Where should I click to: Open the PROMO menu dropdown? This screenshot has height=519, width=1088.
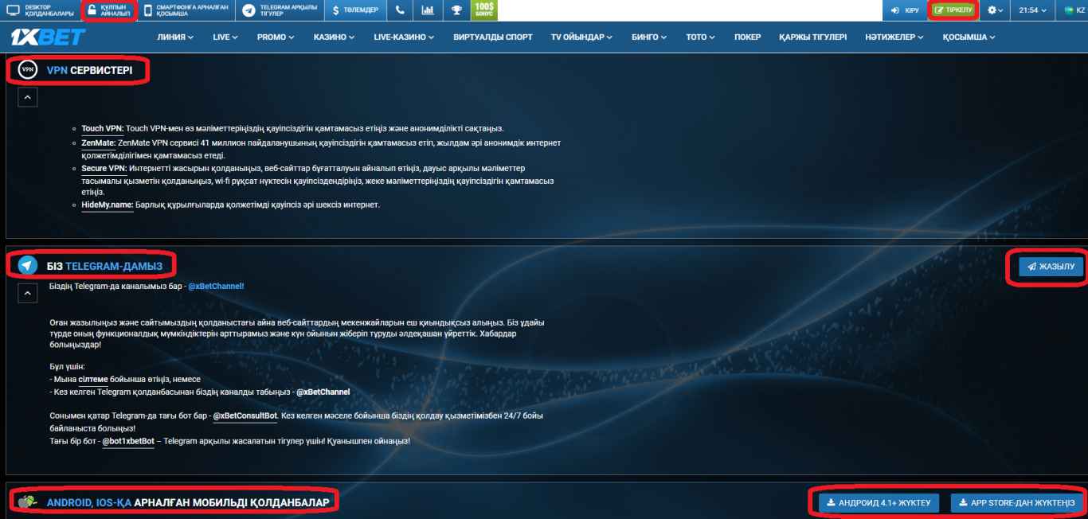tap(276, 37)
